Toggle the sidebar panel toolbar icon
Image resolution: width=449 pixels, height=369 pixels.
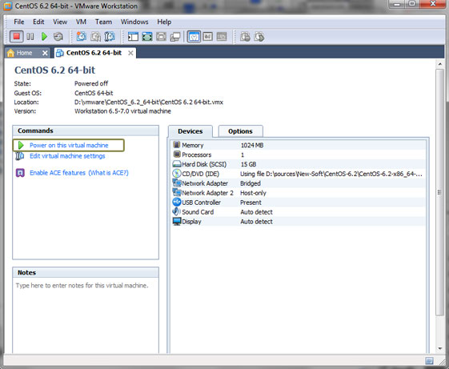click(133, 36)
